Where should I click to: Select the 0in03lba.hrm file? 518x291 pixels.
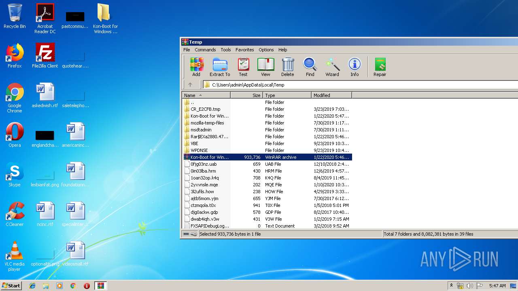point(267,171)
